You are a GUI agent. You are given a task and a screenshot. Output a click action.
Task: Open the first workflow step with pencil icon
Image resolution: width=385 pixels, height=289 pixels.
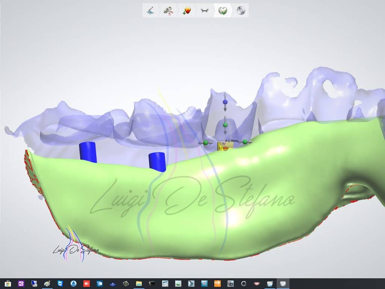pos(150,11)
